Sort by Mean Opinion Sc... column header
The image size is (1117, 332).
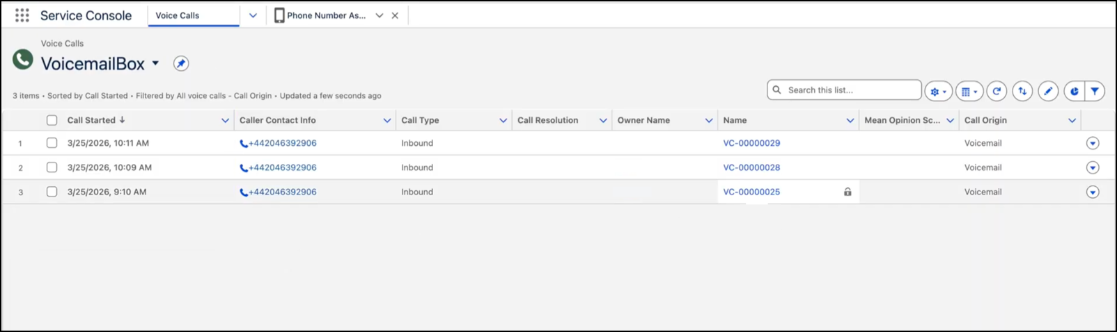pos(902,120)
